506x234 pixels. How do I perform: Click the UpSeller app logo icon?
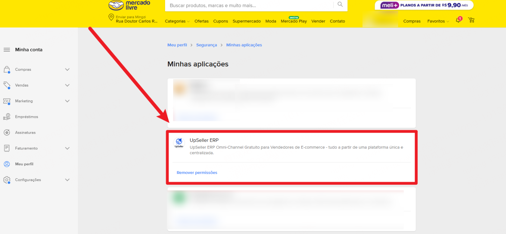179,142
